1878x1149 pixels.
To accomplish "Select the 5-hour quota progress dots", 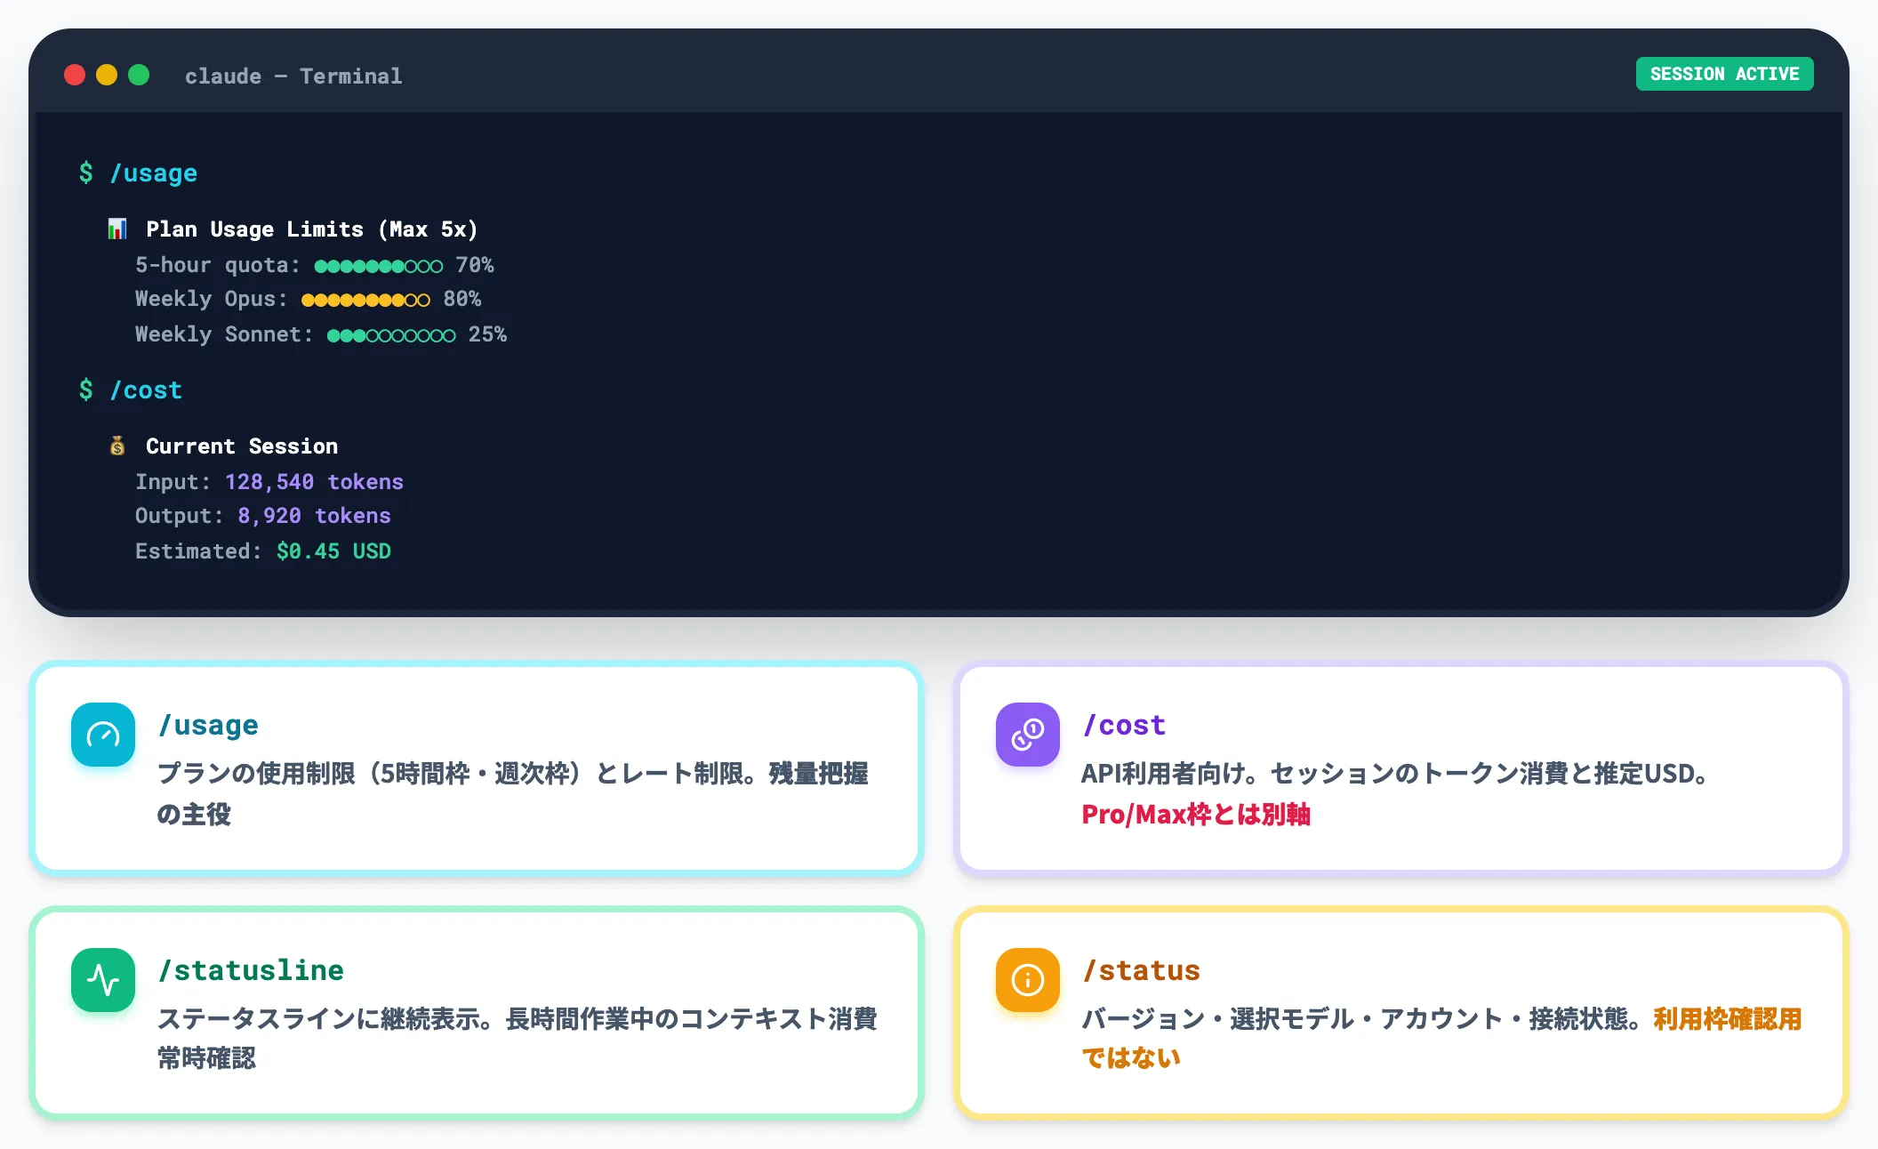I will pos(379,266).
